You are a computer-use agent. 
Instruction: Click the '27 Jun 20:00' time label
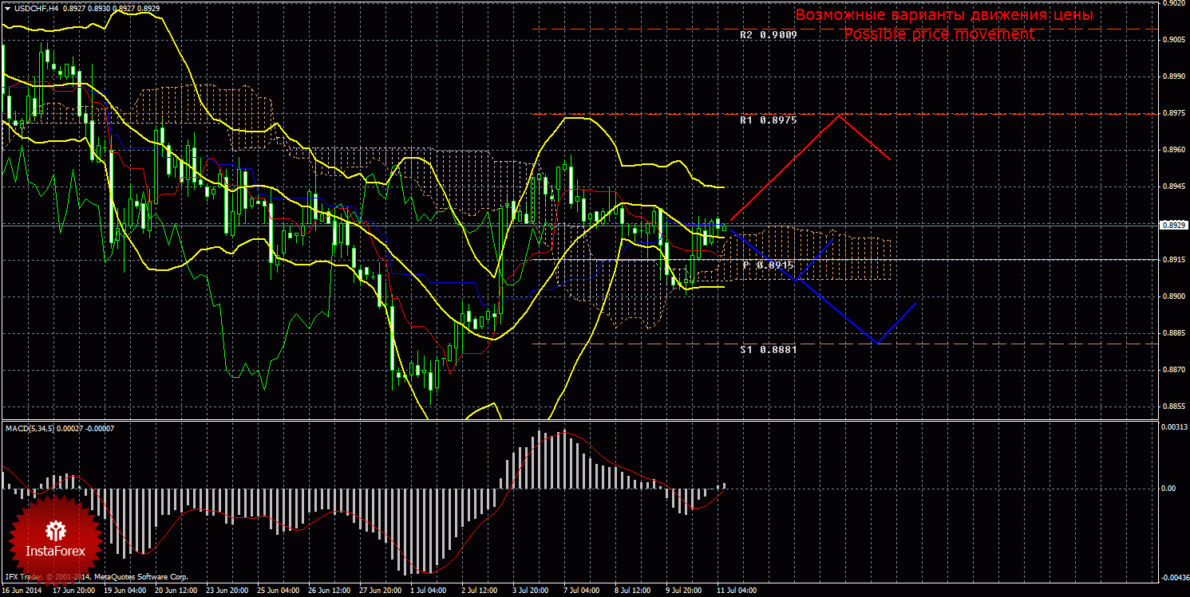(380, 591)
